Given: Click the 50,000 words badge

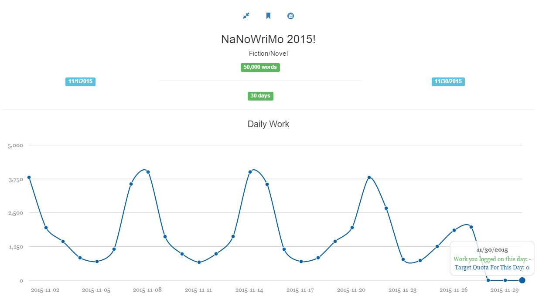Looking at the screenshot, I should pos(260,67).
